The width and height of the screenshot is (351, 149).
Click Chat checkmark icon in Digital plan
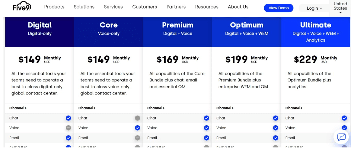68,118
